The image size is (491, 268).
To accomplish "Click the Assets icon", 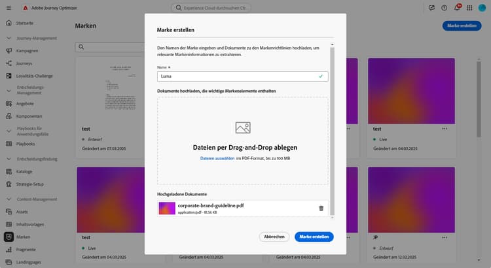I will click(9, 212).
